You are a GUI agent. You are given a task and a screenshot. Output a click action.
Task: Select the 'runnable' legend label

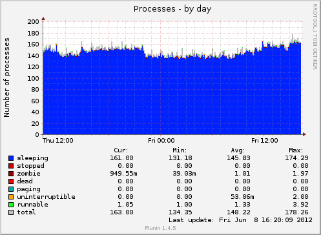point(33,205)
